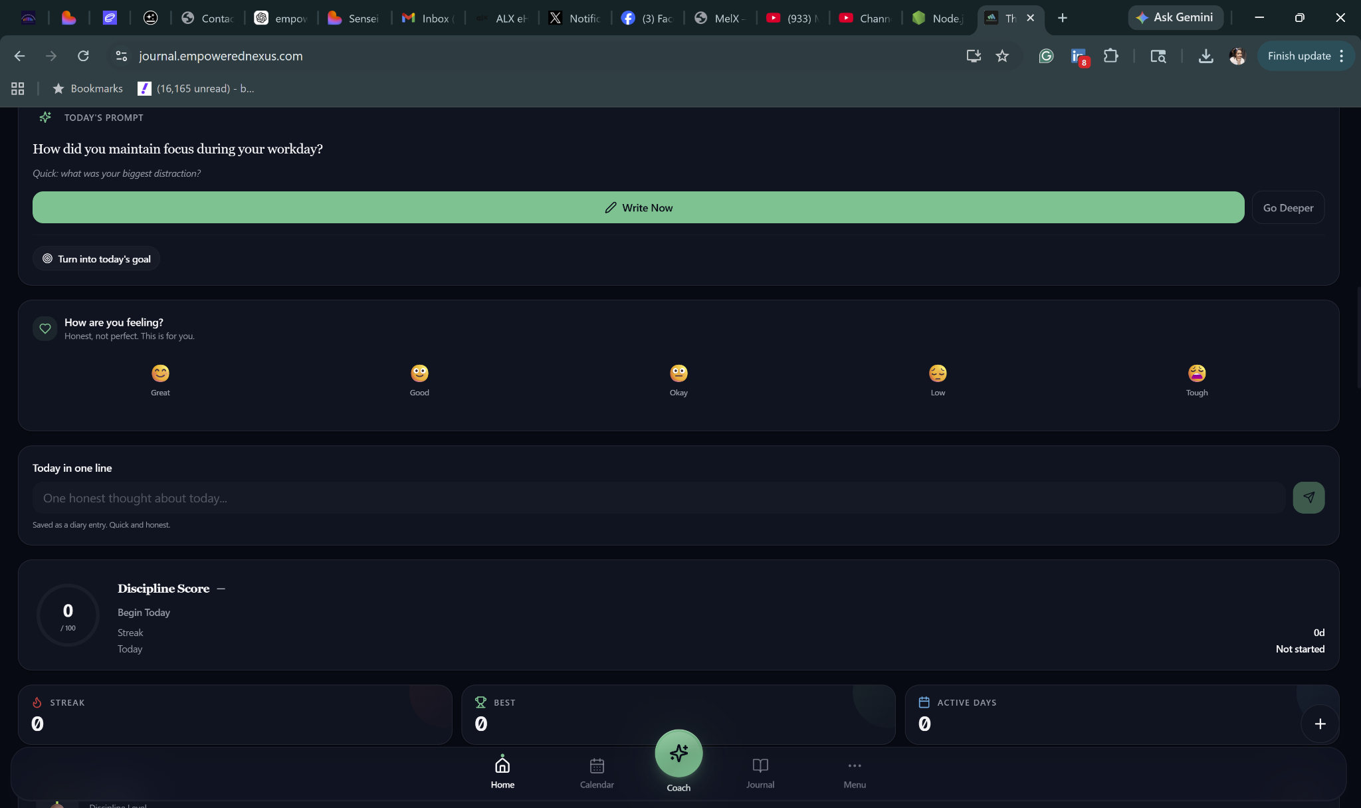Click the 'Begin Today' text
Screen dimensions: 1361x808
[x=144, y=612]
